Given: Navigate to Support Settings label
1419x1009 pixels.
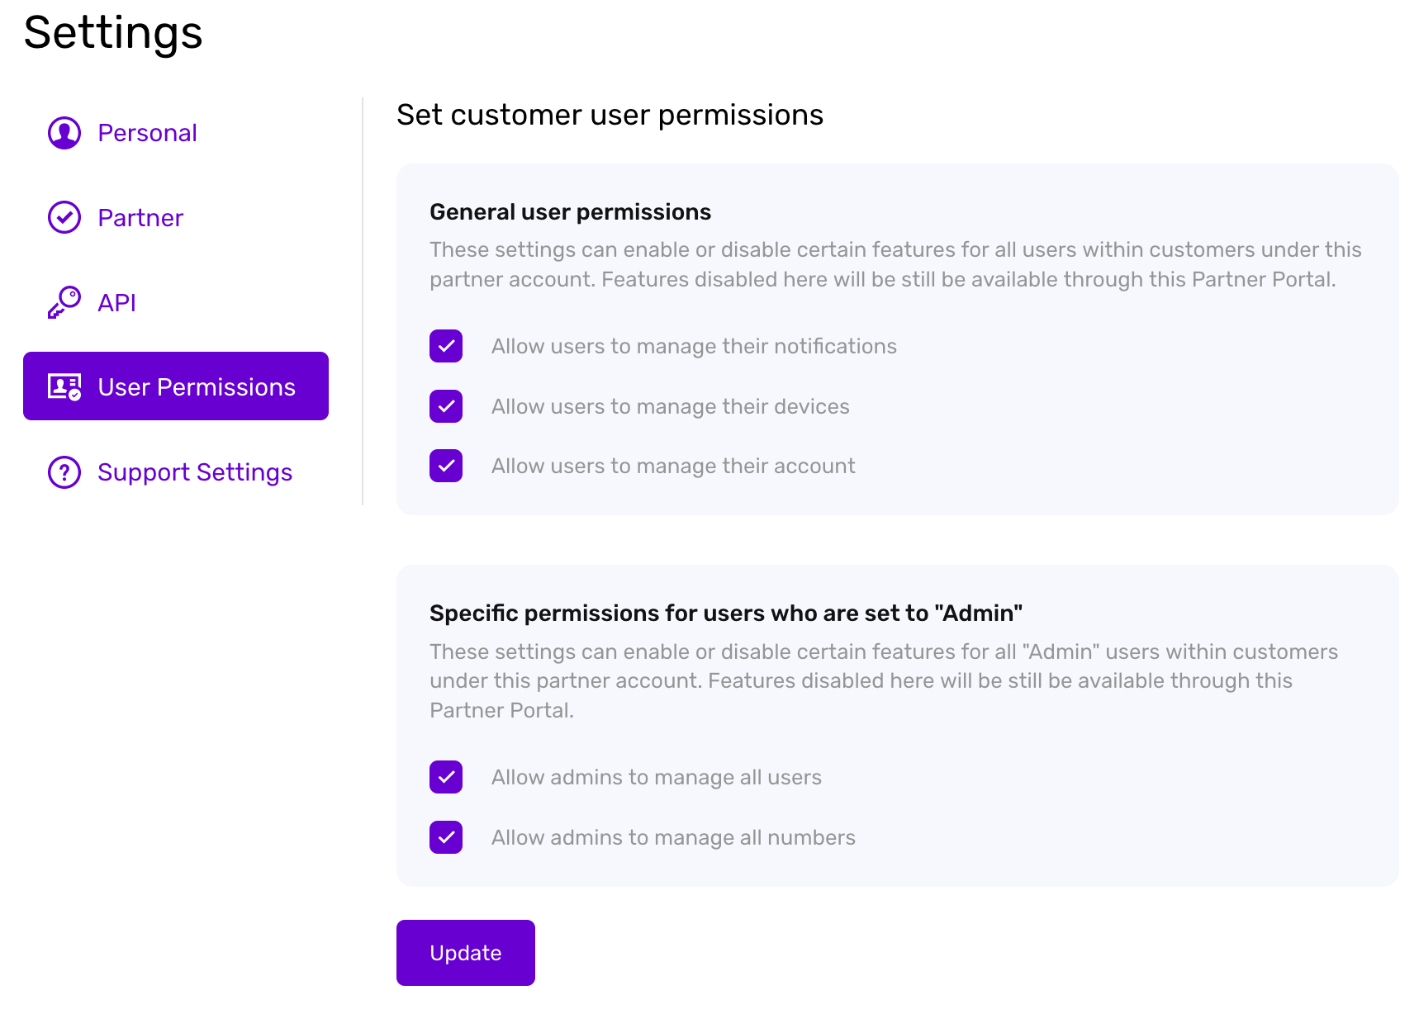Looking at the screenshot, I should click(195, 472).
